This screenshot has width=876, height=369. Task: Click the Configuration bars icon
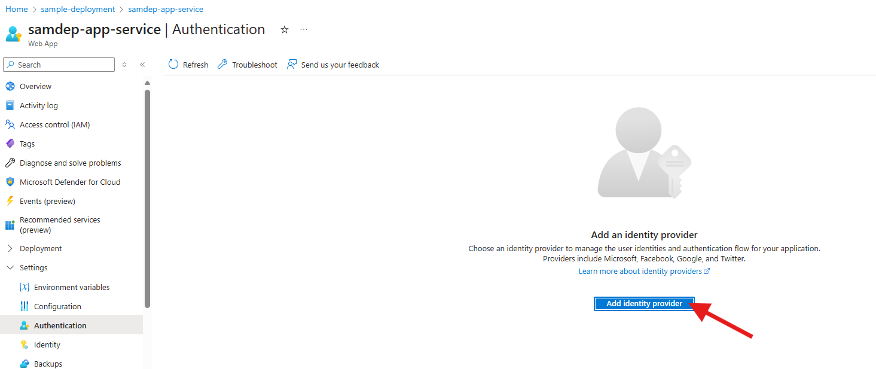tap(25, 306)
